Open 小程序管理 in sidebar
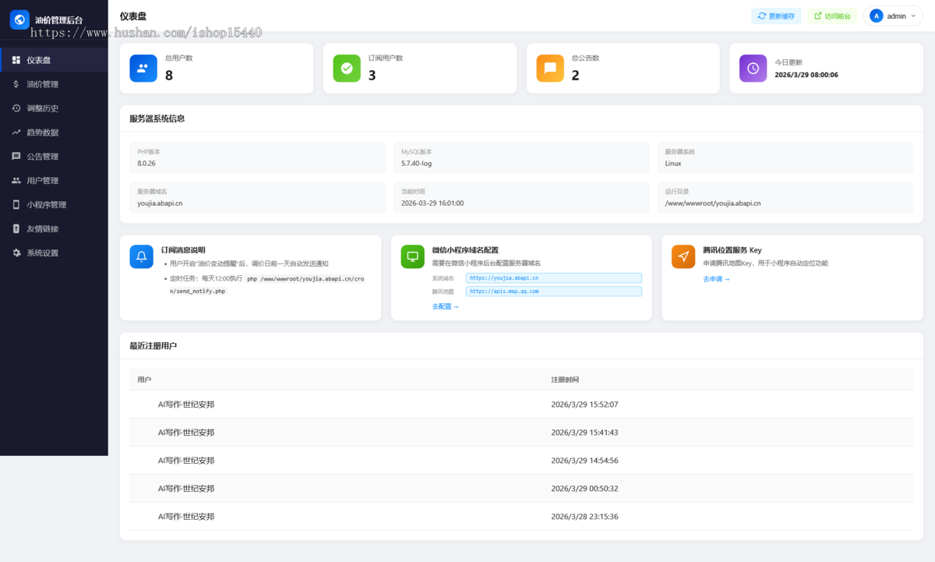 click(x=54, y=205)
